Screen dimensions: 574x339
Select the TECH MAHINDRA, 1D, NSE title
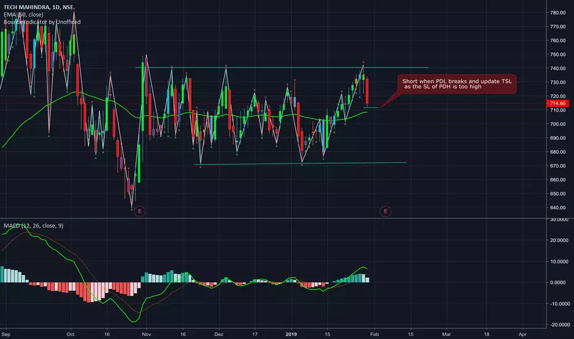pos(38,7)
